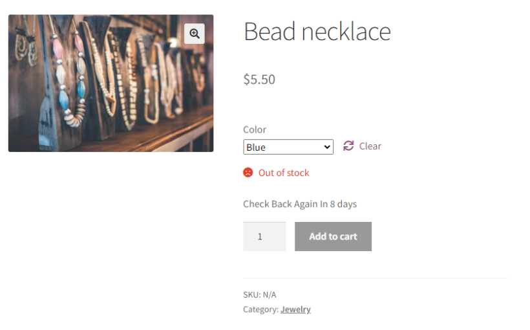Open the Jewelry category link
This screenshot has height=330, width=530.
click(x=295, y=309)
